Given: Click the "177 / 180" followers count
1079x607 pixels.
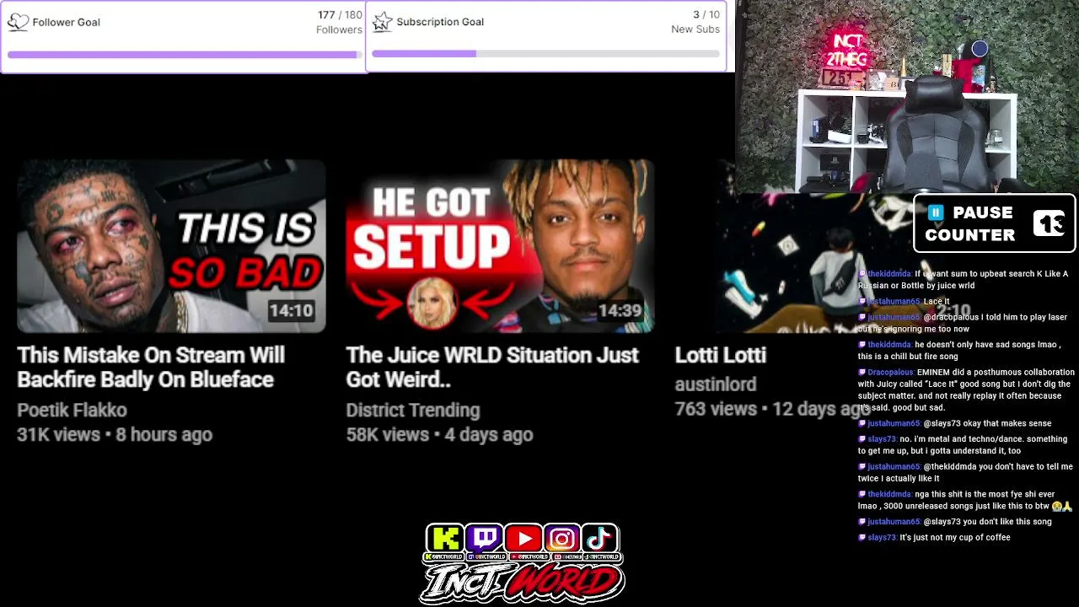Looking at the screenshot, I should [340, 15].
